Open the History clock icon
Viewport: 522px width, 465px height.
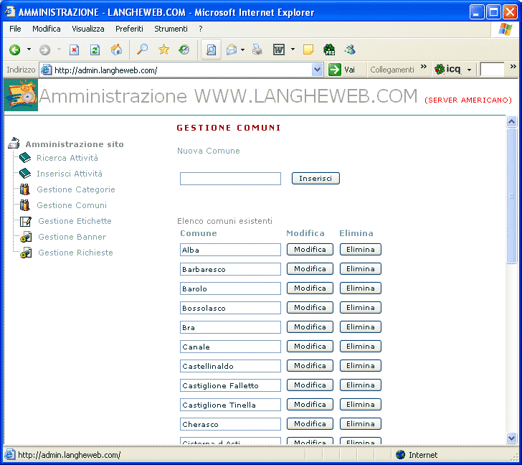(184, 50)
